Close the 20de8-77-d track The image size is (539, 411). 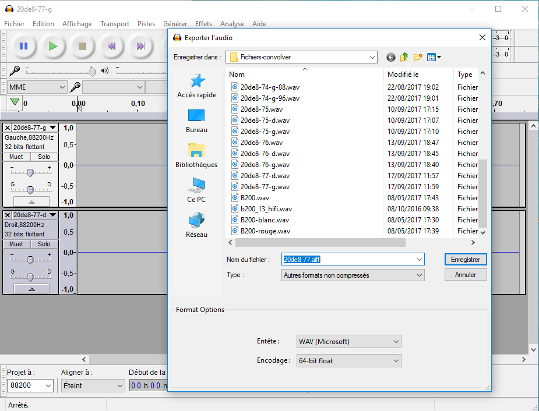(7, 215)
